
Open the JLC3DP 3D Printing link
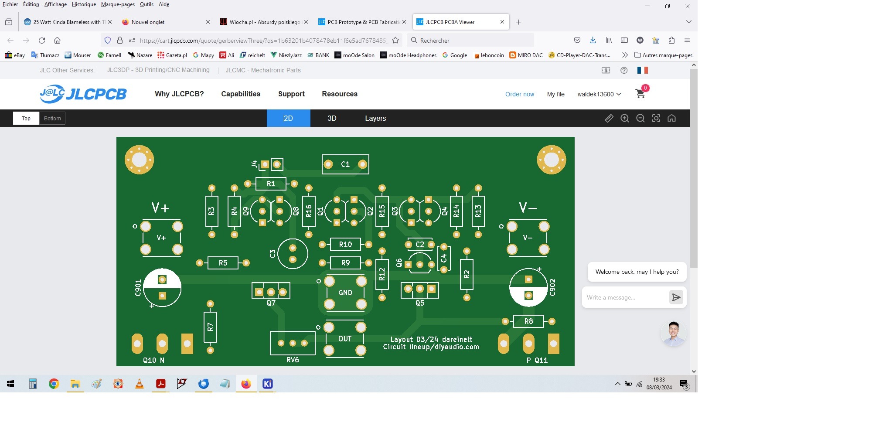click(x=158, y=70)
